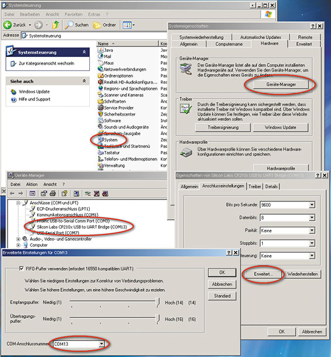Open Sicherheitscenter item
331x357 pixels.
click(116, 114)
